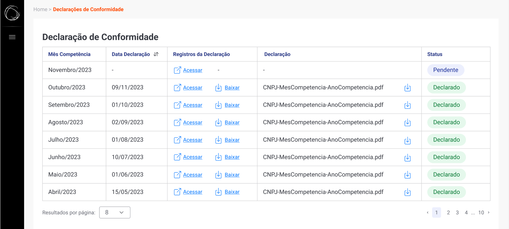Click PDF filename in Junho/2023 row
Image resolution: width=509 pixels, height=229 pixels.
323,157
